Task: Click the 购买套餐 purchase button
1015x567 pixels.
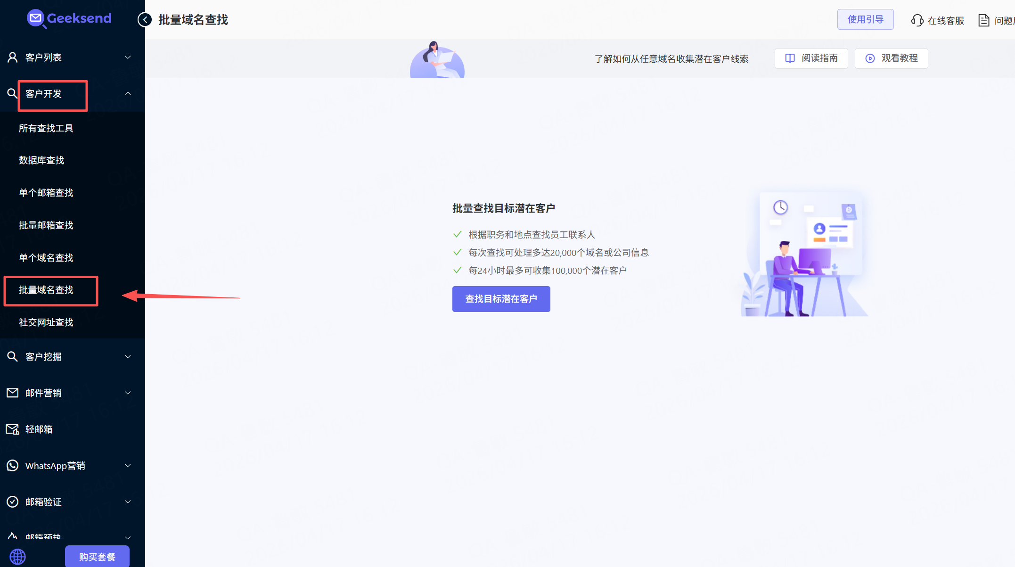Action: (x=97, y=557)
